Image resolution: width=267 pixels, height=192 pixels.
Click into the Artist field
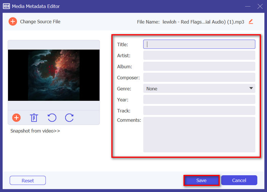(x=199, y=56)
